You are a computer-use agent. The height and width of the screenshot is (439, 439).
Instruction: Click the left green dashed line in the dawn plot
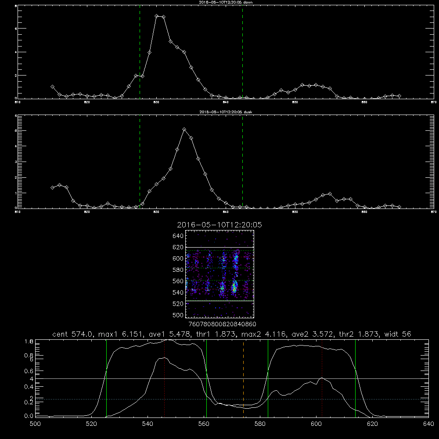140,52
